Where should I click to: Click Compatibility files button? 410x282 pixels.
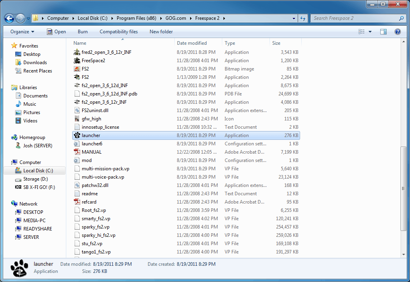click(119, 32)
